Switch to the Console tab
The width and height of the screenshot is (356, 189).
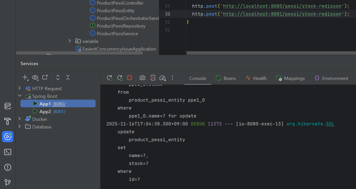coord(198,78)
